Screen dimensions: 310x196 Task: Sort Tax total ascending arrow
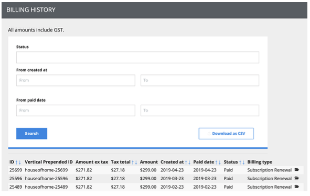(133, 162)
